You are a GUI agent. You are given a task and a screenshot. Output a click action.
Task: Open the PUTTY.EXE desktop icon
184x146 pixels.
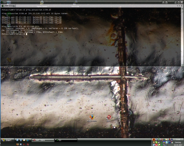[75, 4]
